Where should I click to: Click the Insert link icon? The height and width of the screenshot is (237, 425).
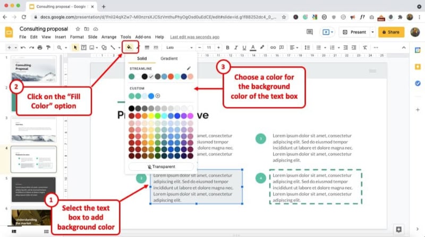[273, 48]
